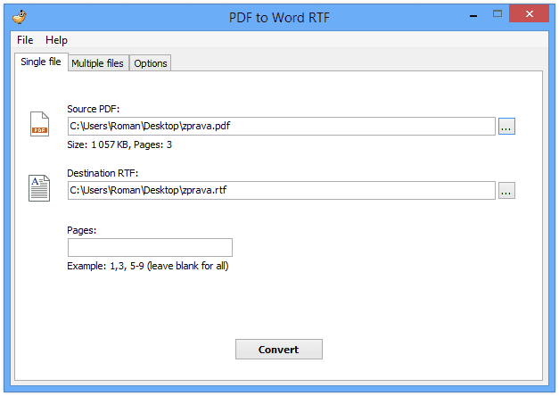Click the 'Destination RTF:' label
559x396 pixels.
[103, 173]
